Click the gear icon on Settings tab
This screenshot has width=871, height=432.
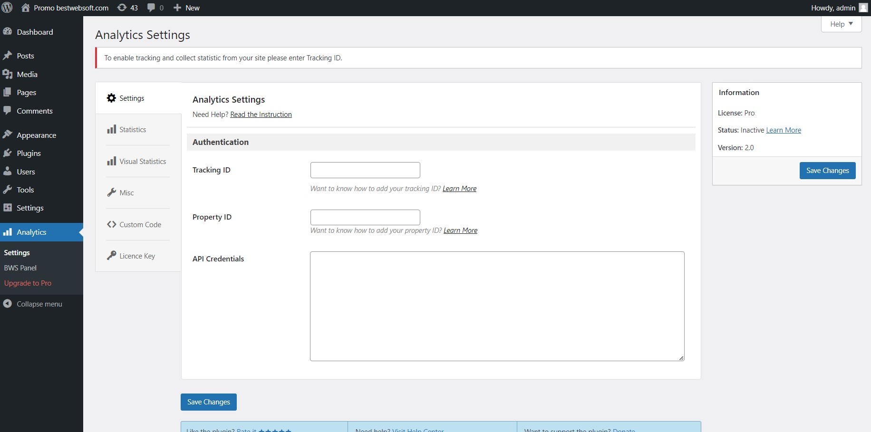(111, 98)
